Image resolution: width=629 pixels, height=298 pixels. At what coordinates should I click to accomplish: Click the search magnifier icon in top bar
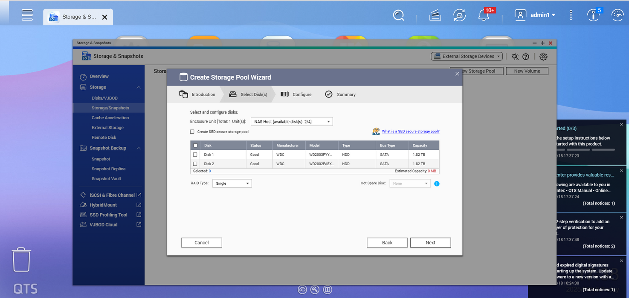398,16
